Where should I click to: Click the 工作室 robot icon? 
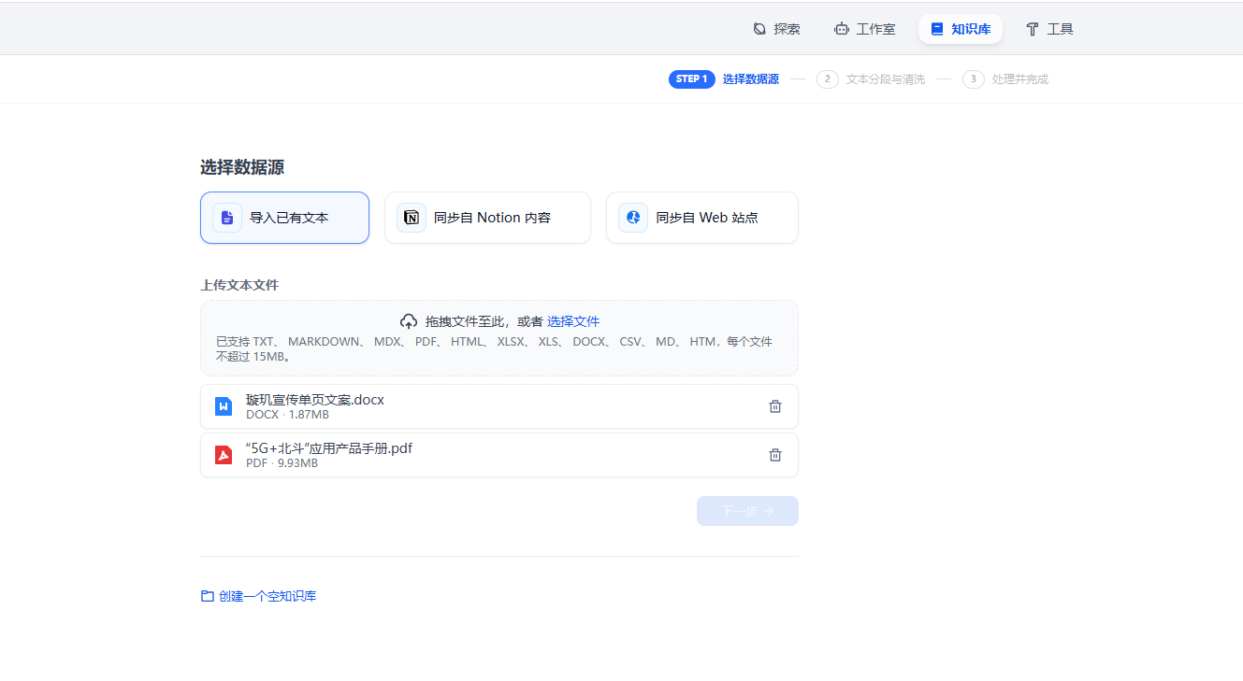click(842, 29)
